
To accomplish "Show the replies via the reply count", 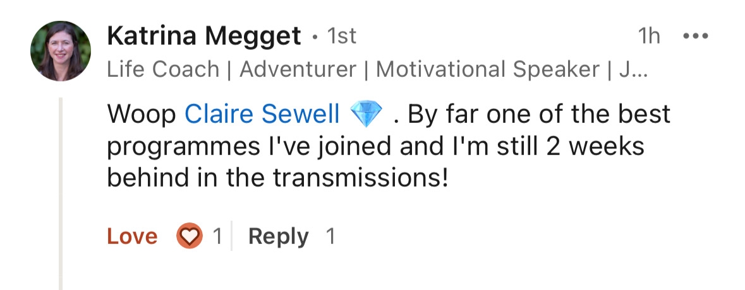I will click(330, 236).
